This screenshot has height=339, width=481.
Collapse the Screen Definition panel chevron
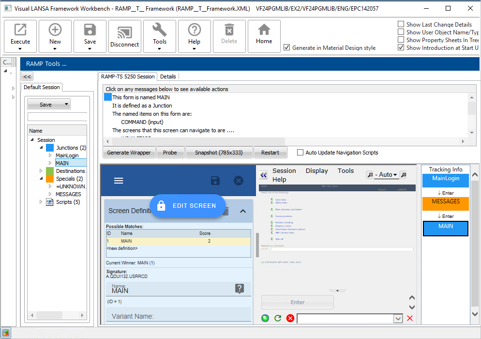point(243,211)
